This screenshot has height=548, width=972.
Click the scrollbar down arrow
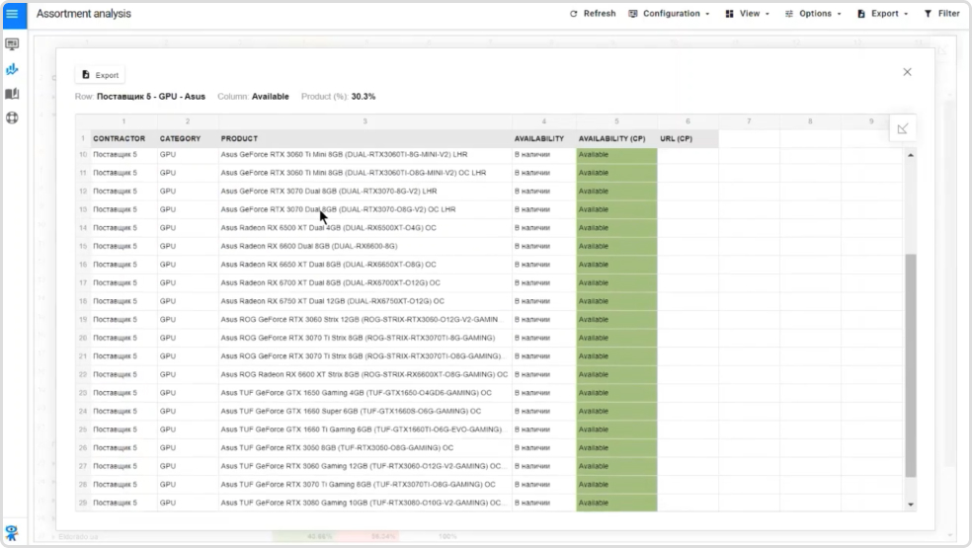(x=911, y=505)
